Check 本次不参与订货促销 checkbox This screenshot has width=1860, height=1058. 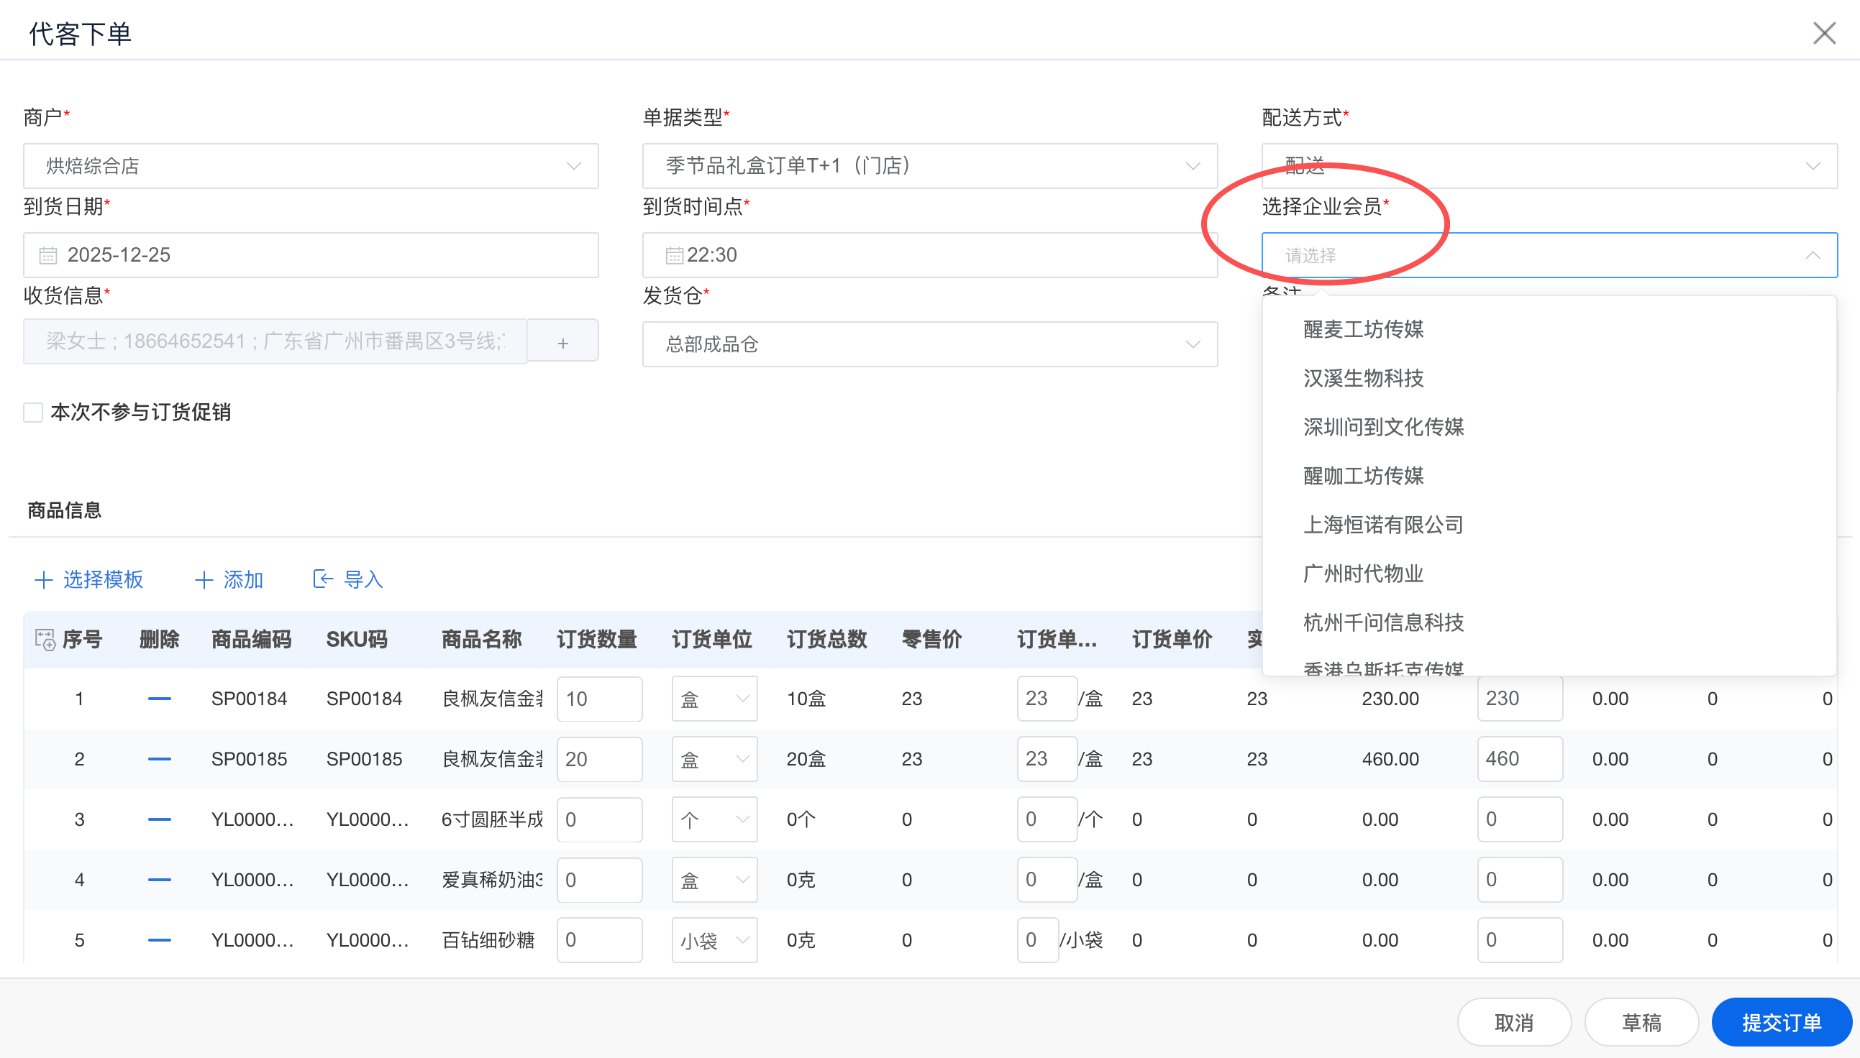point(34,412)
